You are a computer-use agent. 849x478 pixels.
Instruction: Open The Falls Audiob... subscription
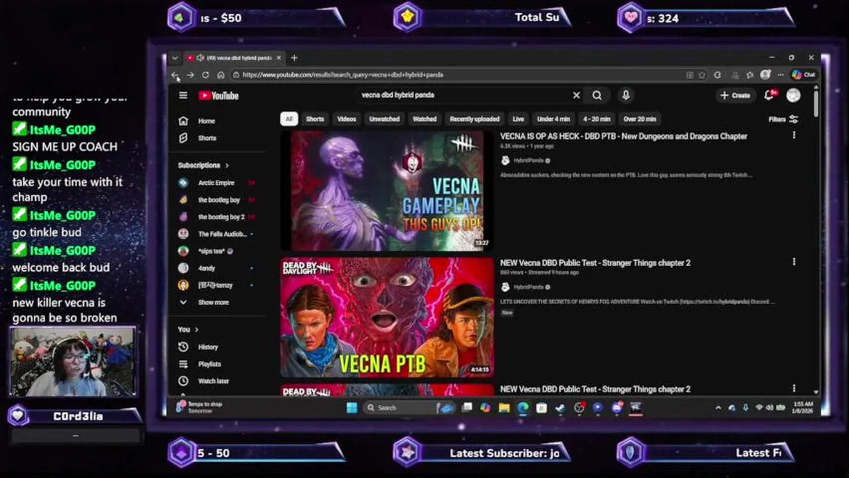217,234
